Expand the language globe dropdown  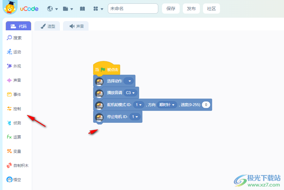(x=52, y=9)
